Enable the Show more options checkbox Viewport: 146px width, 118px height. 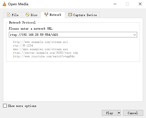coord(5,106)
